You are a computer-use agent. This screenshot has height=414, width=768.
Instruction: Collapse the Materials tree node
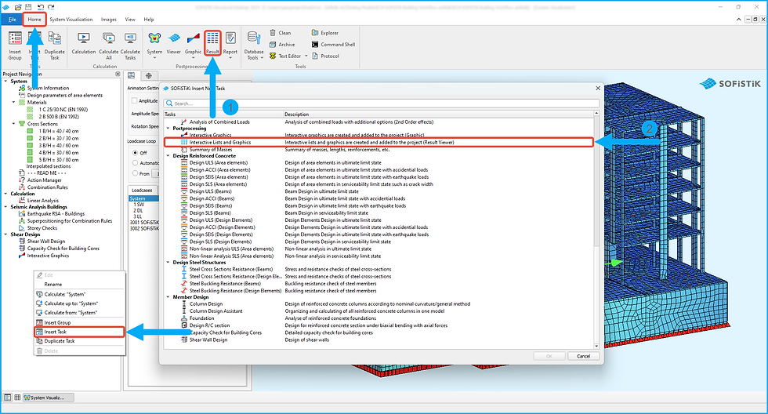pyautogui.click(x=14, y=103)
